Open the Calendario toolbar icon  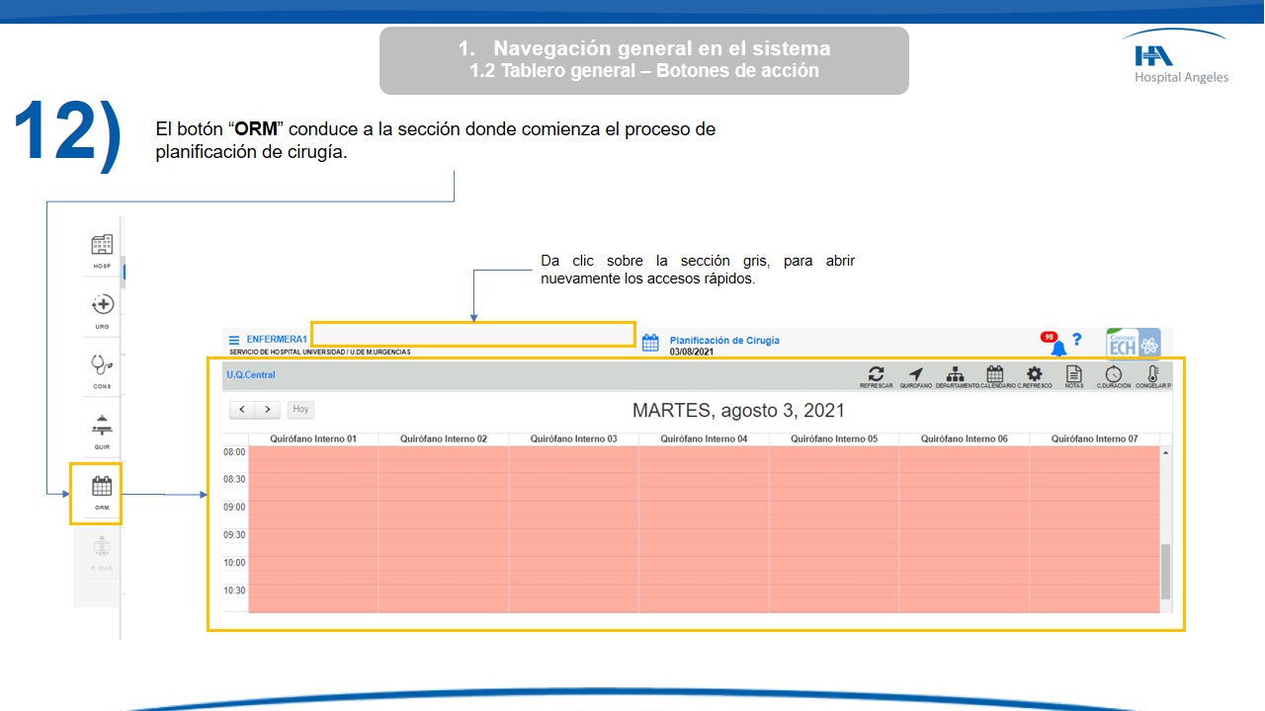tap(995, 374)
